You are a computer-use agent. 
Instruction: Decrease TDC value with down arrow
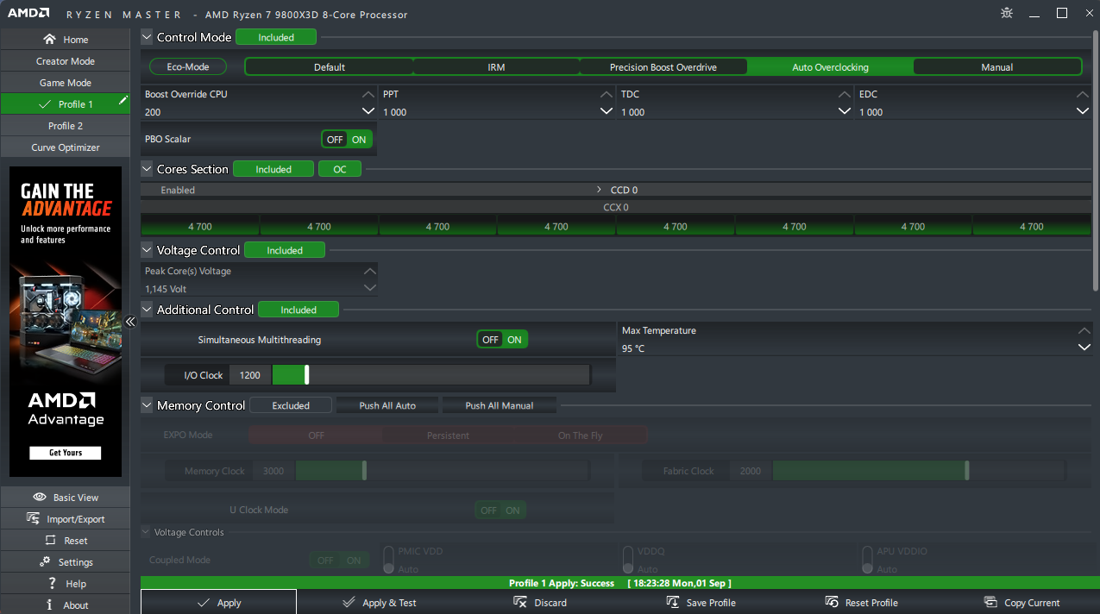845,111
